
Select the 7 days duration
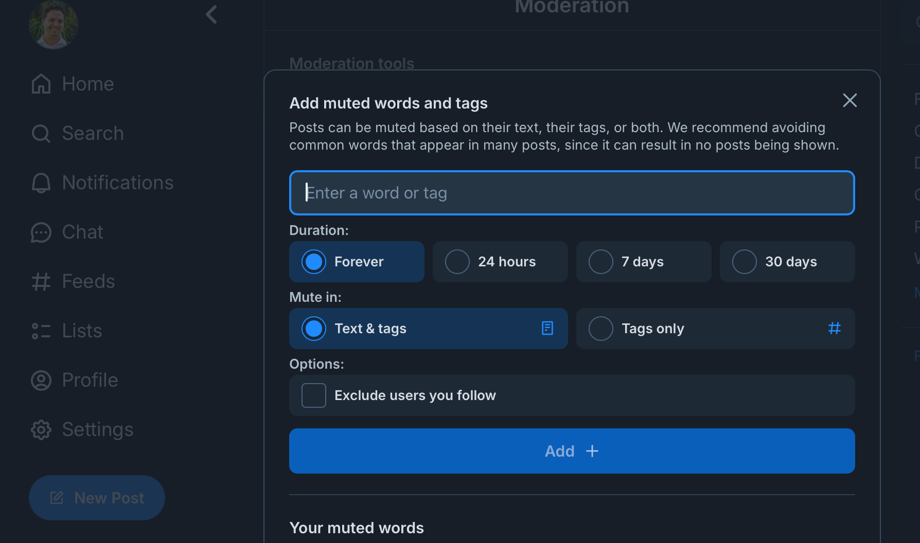click(x=643, y=261)
